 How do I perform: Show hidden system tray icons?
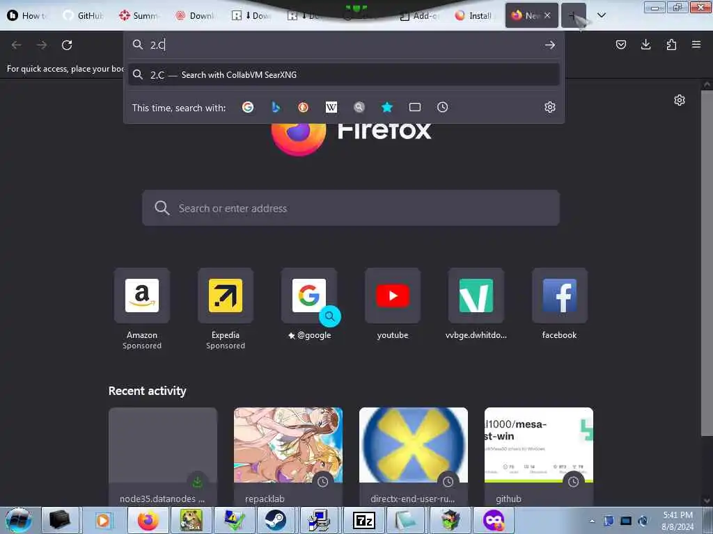(x=592, y=521)
